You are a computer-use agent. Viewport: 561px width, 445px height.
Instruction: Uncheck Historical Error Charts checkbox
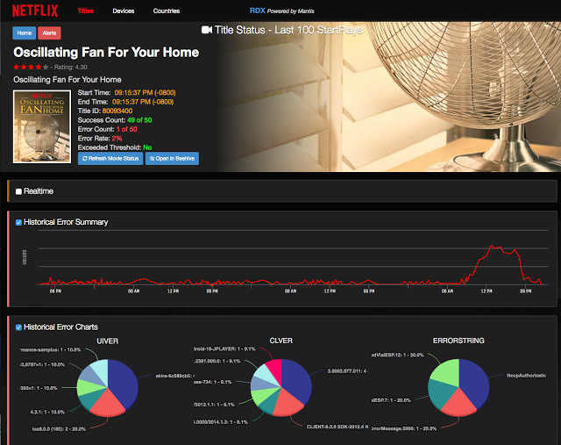pos(18,327)
